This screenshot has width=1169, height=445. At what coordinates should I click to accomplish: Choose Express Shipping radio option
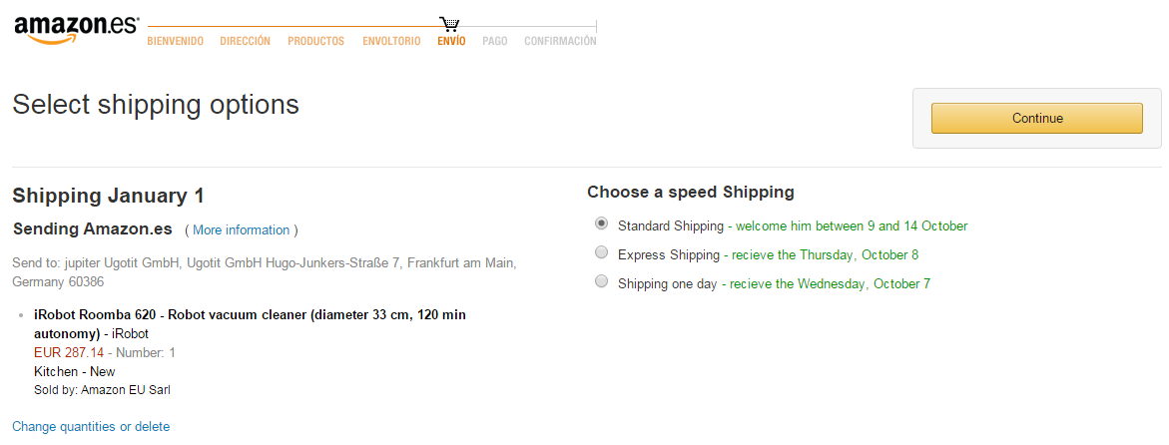602,252
